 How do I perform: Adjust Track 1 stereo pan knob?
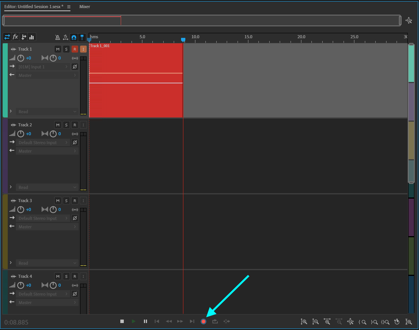point(53,58)
